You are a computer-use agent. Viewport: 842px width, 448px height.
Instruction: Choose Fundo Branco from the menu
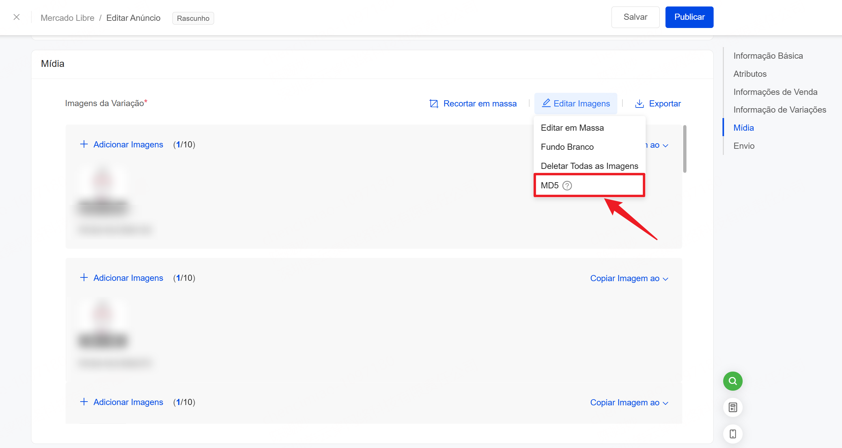tap(567, 147)
